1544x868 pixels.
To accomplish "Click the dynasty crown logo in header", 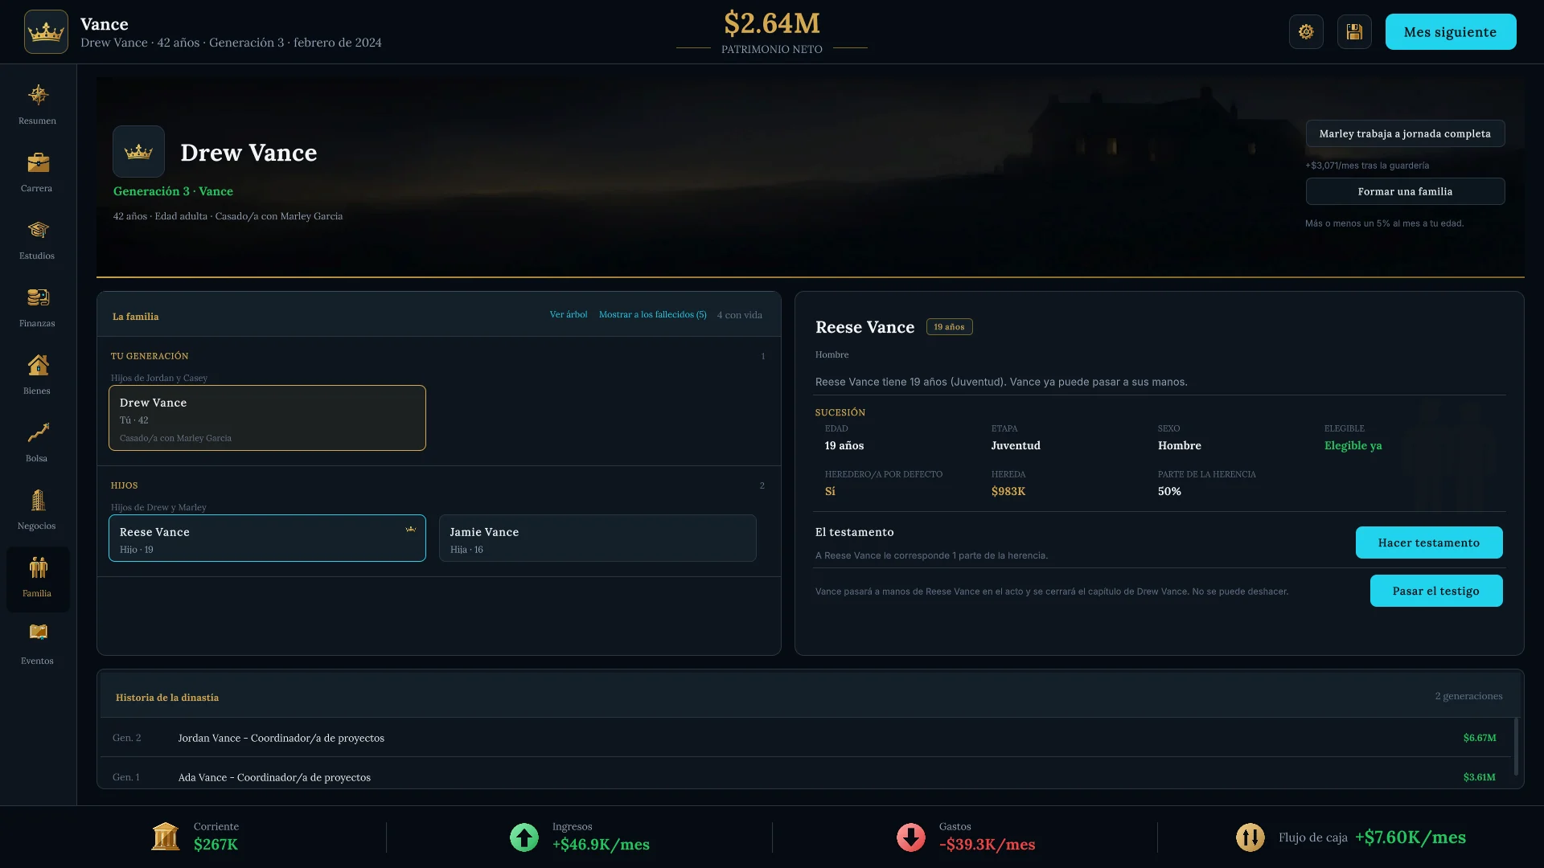I will click(x=46, y=32).
